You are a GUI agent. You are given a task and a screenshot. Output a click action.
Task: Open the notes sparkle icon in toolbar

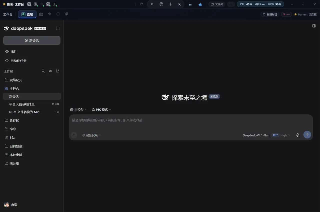click(x=161, y=4)
